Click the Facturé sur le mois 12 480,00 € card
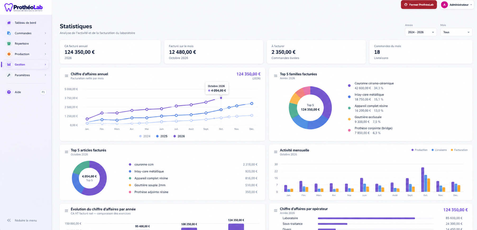The width and height of the screenshot is (477, 230). click(214, 52)
